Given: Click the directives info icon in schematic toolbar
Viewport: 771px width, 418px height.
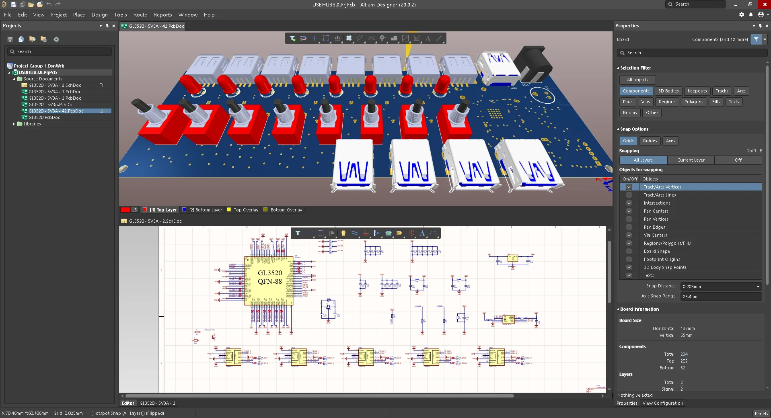Looking at the screenshot, I should tap(411, 233).
